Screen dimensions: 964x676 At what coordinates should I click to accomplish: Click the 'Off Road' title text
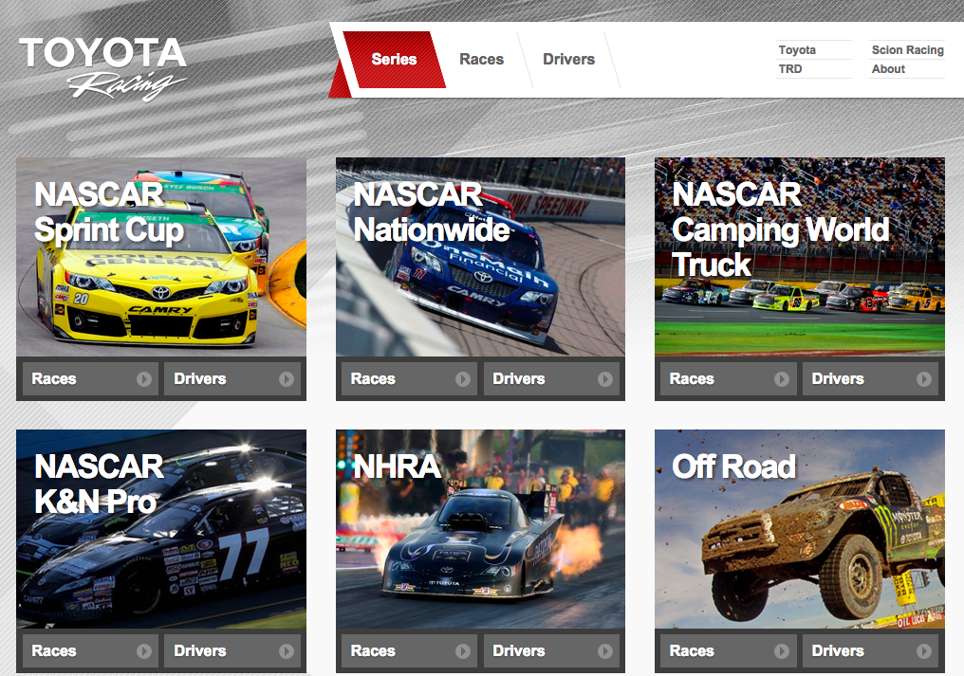pyautogui.click(x=734, y=466)
